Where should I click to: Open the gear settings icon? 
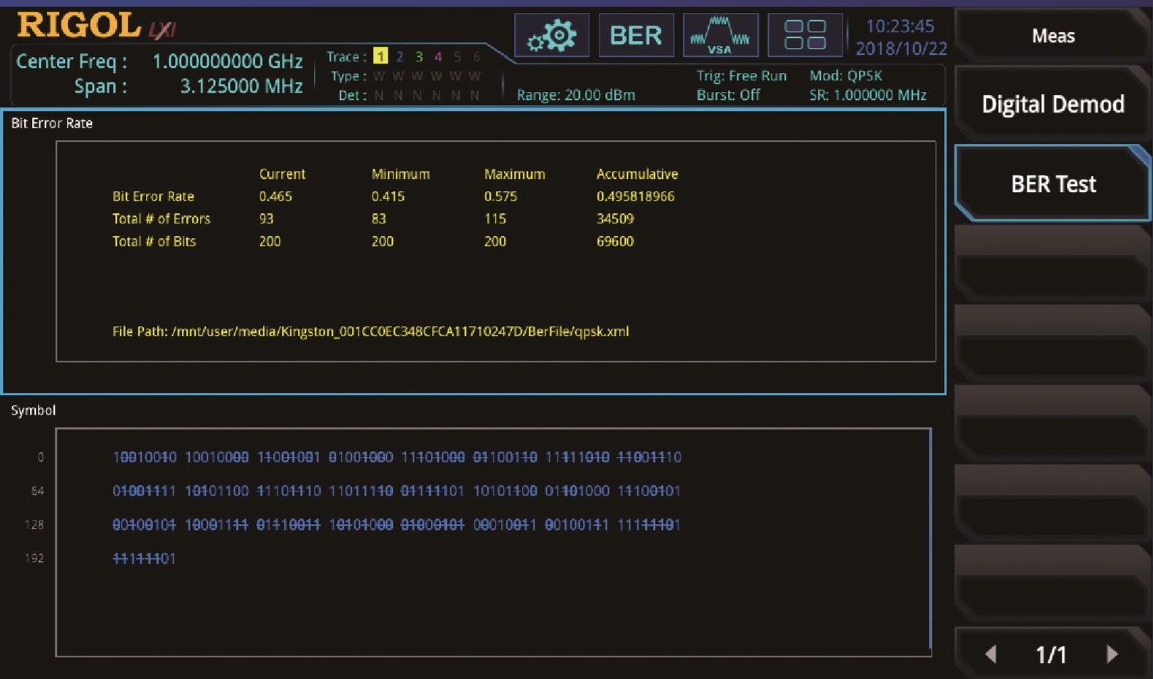pyautogui.click(x=551, y=35)
